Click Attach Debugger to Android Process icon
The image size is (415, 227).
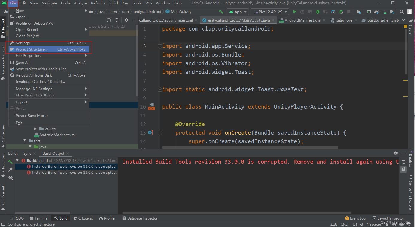coord(341,12)
